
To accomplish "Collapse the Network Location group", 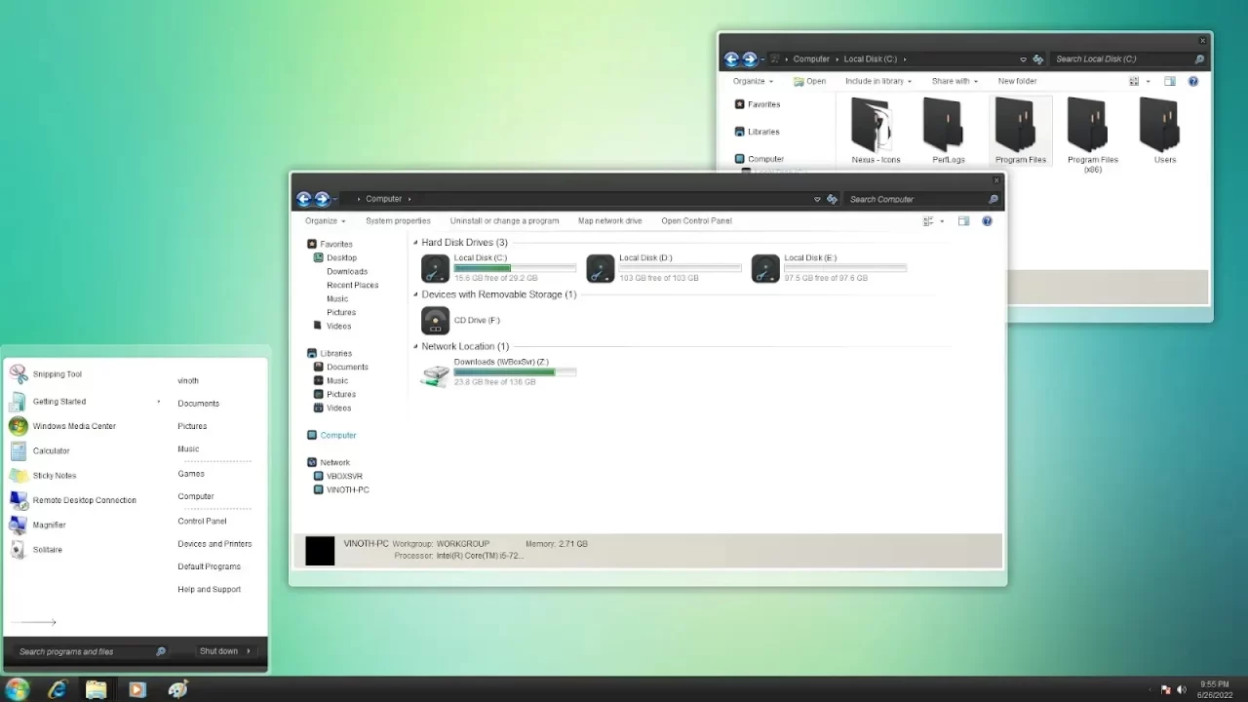I will pos(415,346).
